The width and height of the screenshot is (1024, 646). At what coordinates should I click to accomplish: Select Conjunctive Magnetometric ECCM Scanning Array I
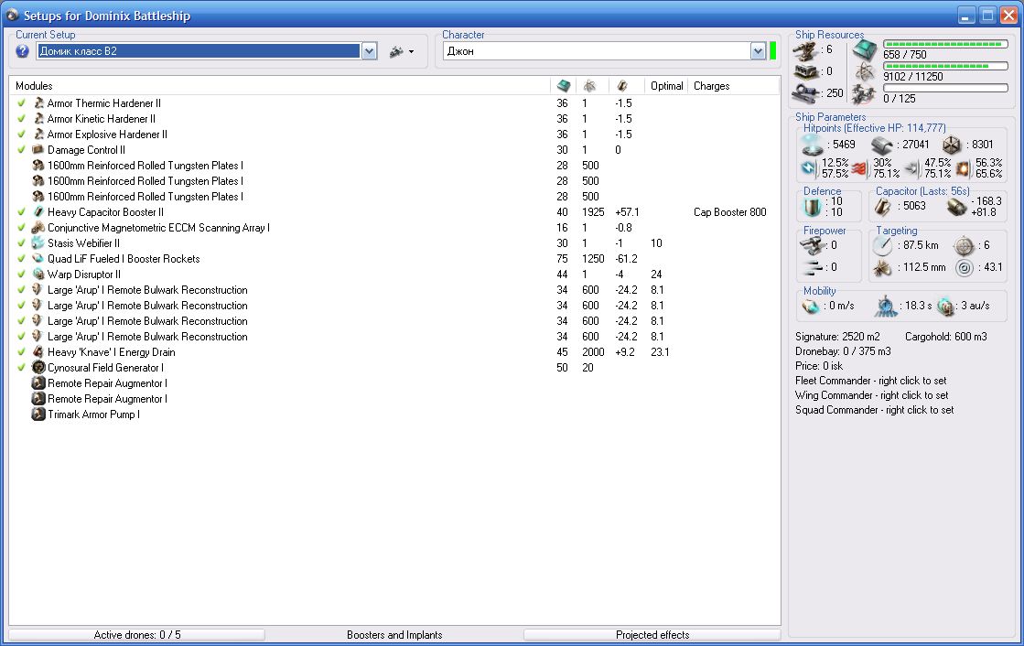coord(394,227)
